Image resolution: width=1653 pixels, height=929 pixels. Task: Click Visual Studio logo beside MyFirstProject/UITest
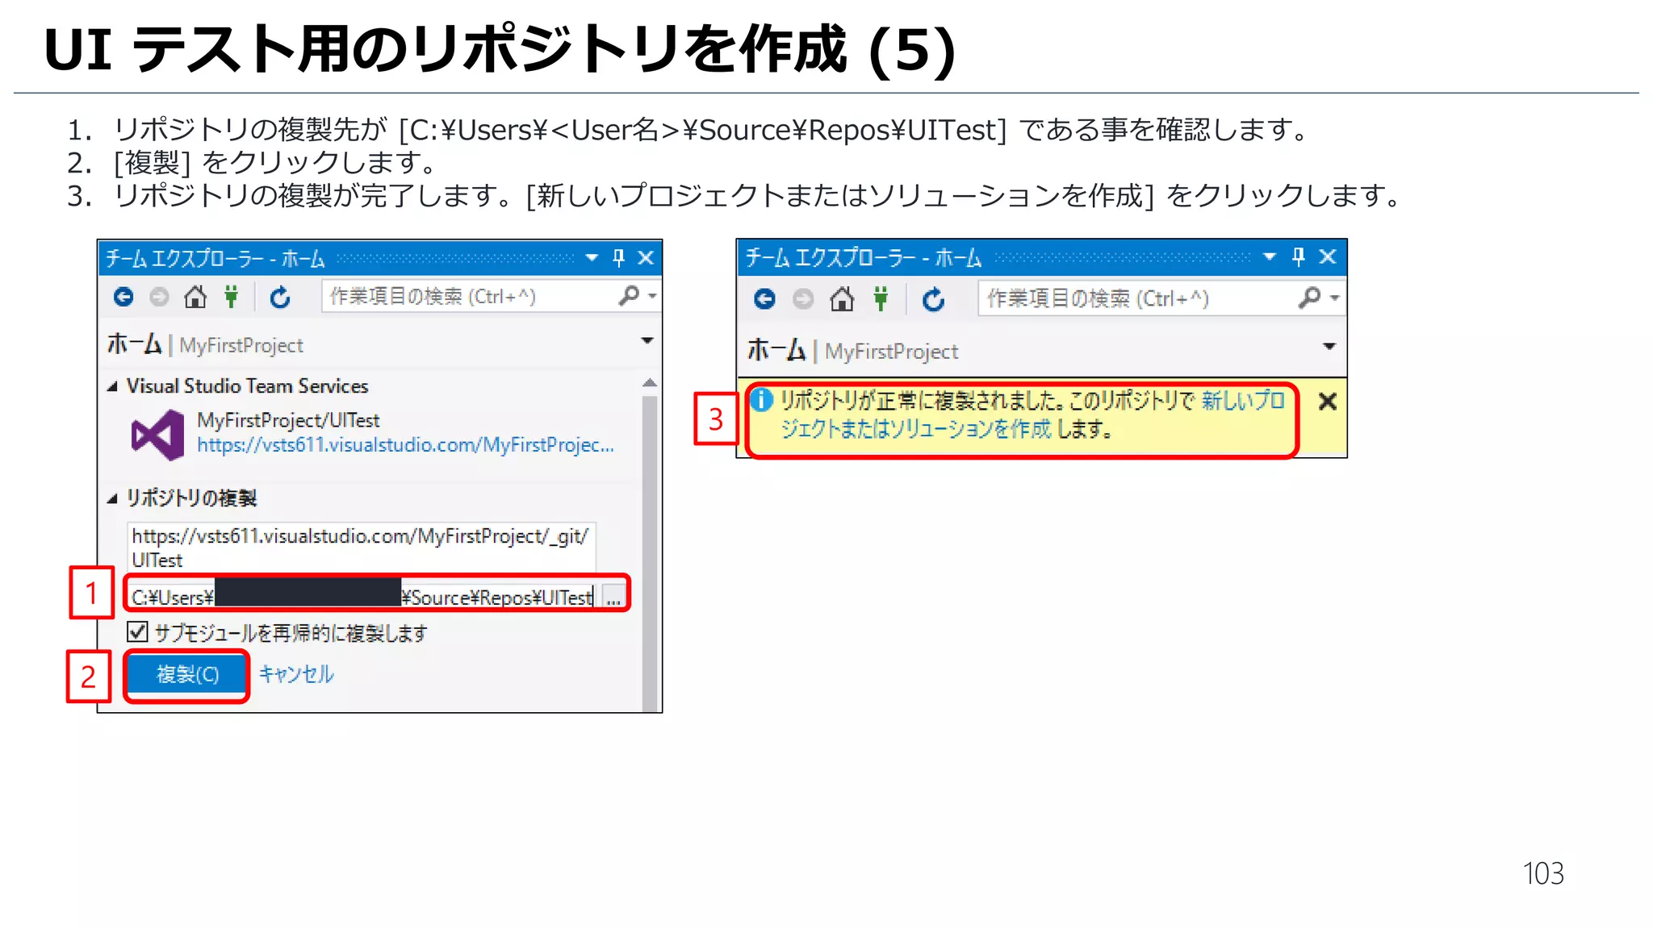click(158, 435)
